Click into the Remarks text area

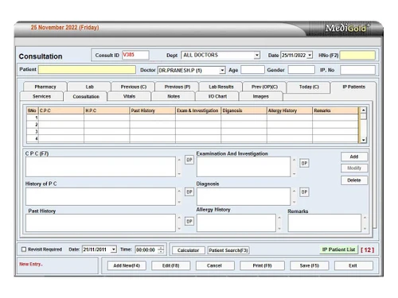[325, 223]
